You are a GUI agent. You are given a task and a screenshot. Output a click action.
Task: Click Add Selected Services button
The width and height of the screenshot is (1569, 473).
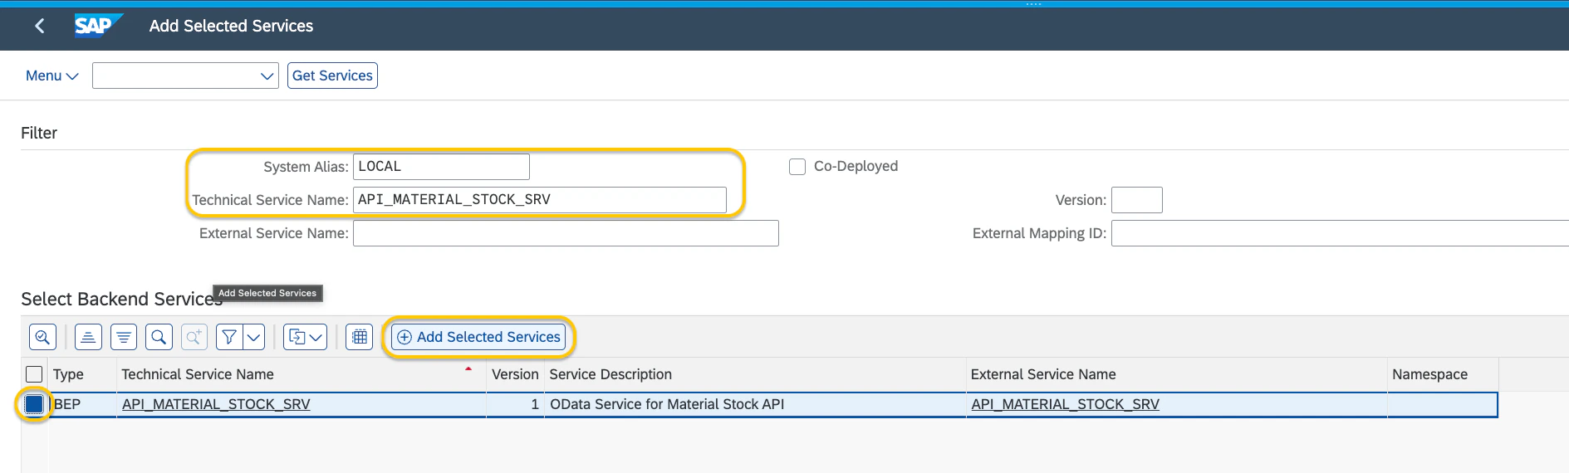click(478, 337)
